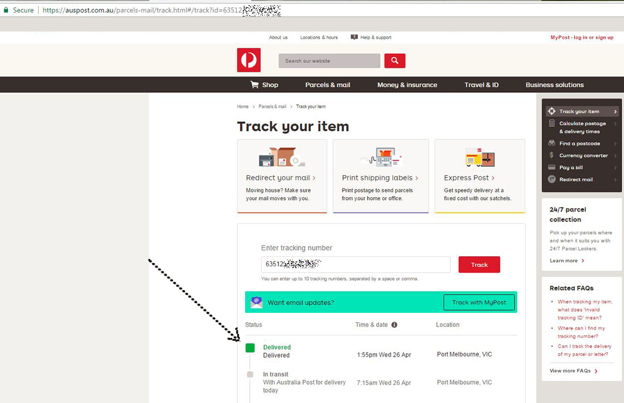
Task: Click the browser address bar URL
Action: (162, 10)
